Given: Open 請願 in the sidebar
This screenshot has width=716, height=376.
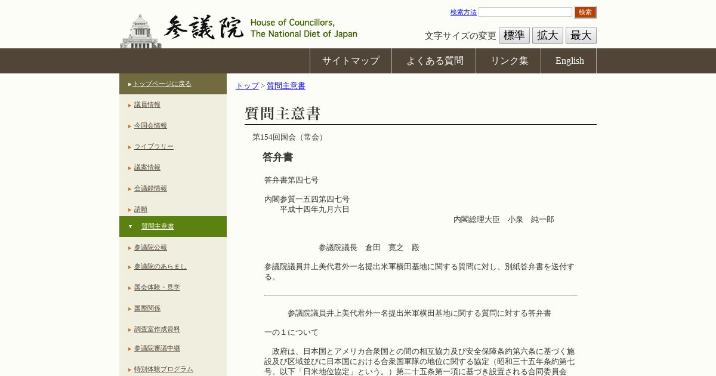Looking at the screenshot, I should 141,209.
